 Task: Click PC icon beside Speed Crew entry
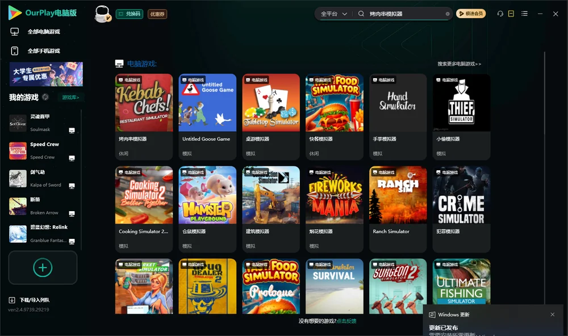pos(72,158)
